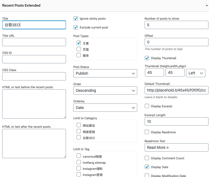Enable Display Excerpt option
This screenshot has width=209, height=177.
[147, 106]
